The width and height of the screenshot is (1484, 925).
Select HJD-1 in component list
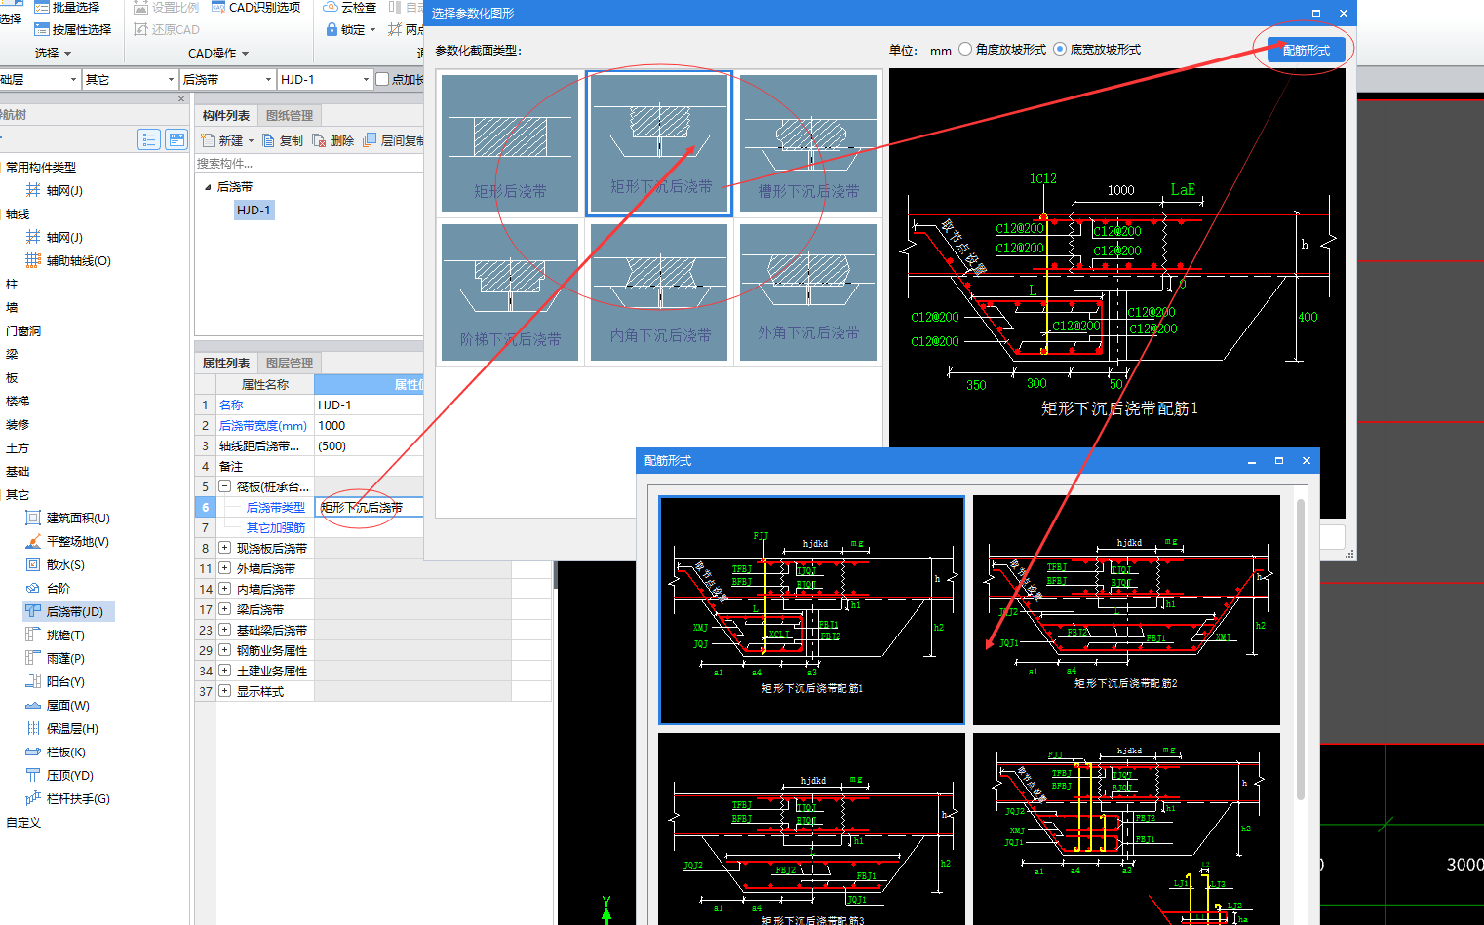coord(254,210)
